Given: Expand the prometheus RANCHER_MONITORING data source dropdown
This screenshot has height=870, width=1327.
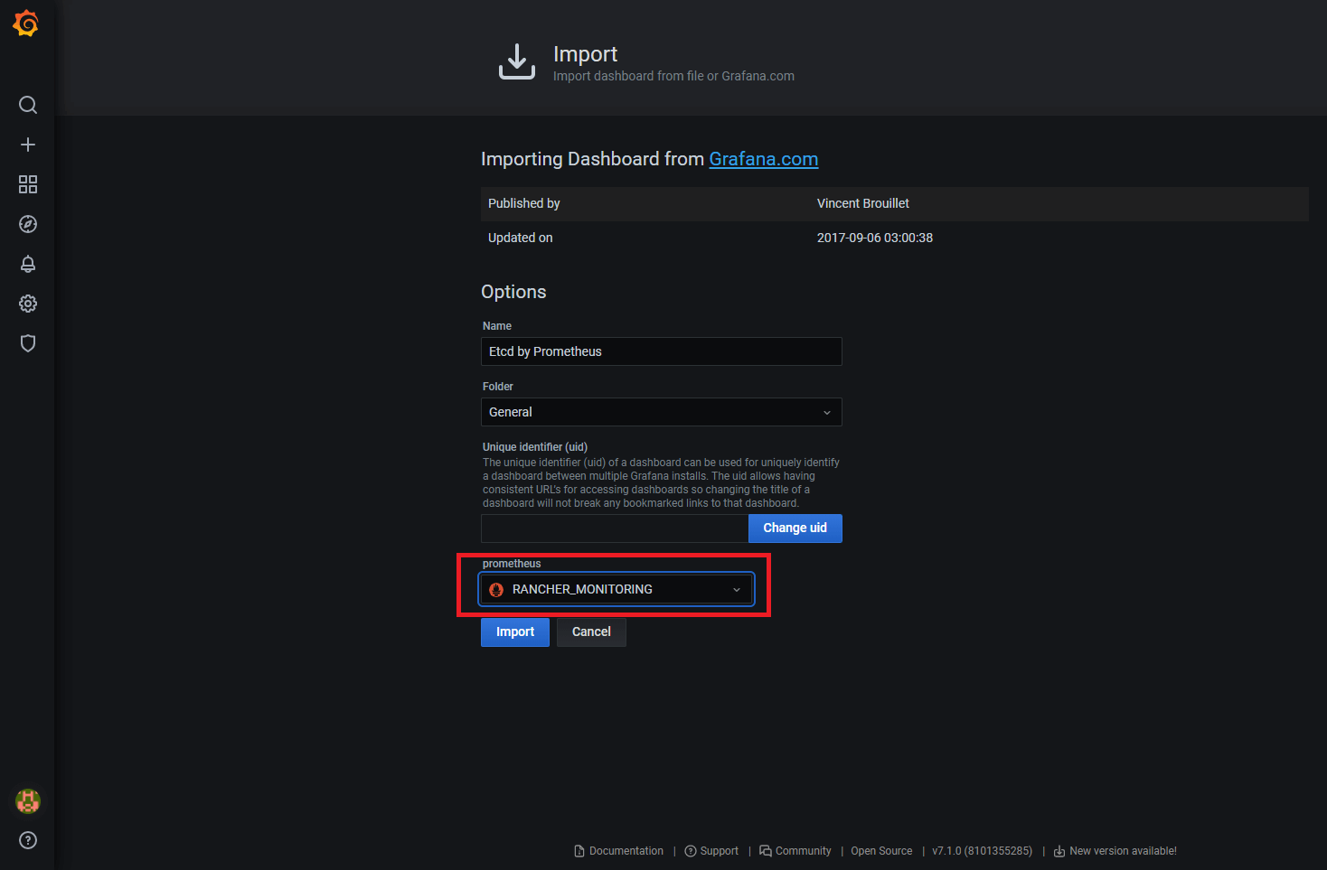Looking at the screenshot, I should click(616, 589).
